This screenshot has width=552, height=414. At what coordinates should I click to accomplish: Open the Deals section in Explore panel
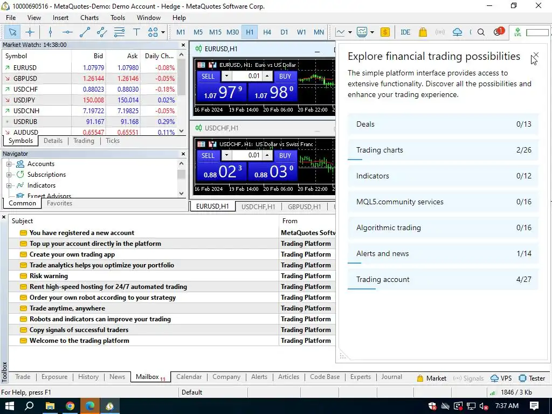coord(443,125)
